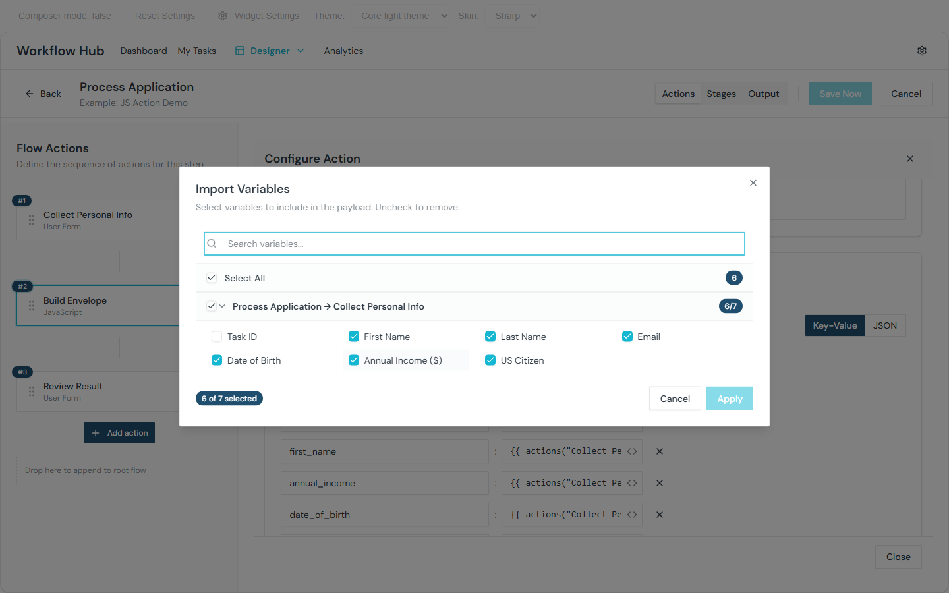The height and width of the screenshot is (593, 949).
Task: Expand the Designer menu chevron
Action: click(x=301, y=51)
